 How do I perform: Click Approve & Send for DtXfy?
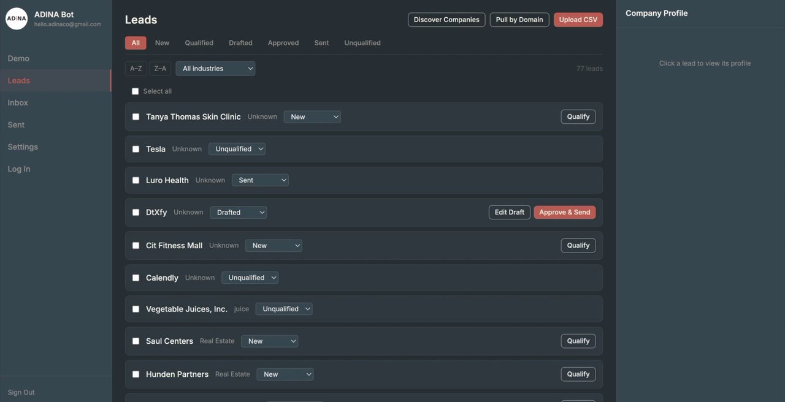pos(565,212)
